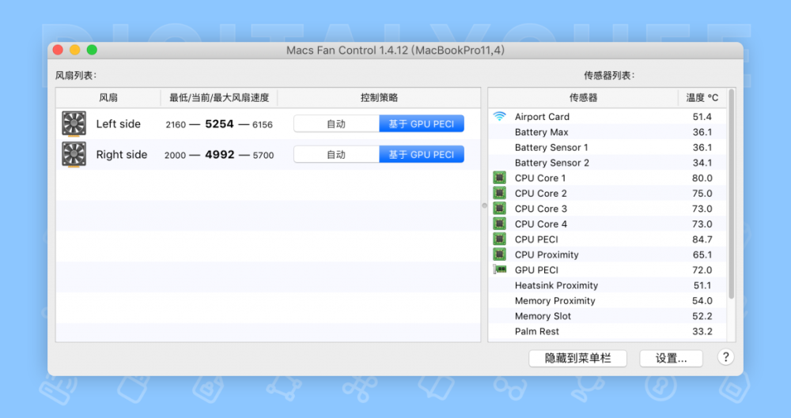Select the Memory Slot row

click(x=607, y=316)
